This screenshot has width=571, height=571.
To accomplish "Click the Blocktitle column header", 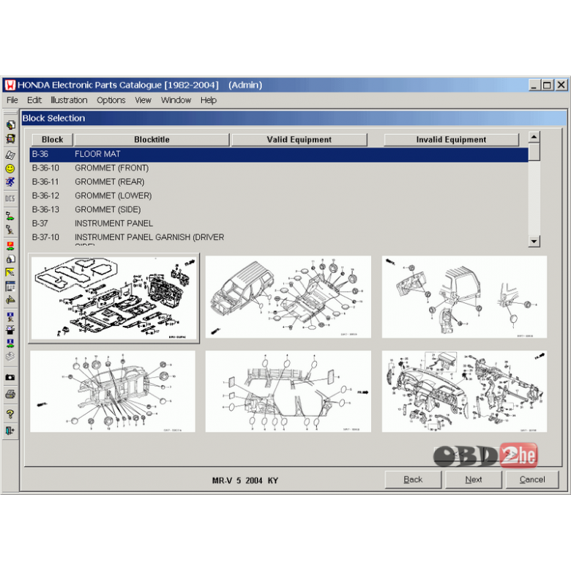I will point(152,140).
